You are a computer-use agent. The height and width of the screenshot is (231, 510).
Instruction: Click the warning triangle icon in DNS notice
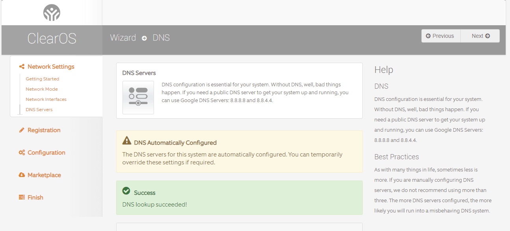click(x=126, y=140)
